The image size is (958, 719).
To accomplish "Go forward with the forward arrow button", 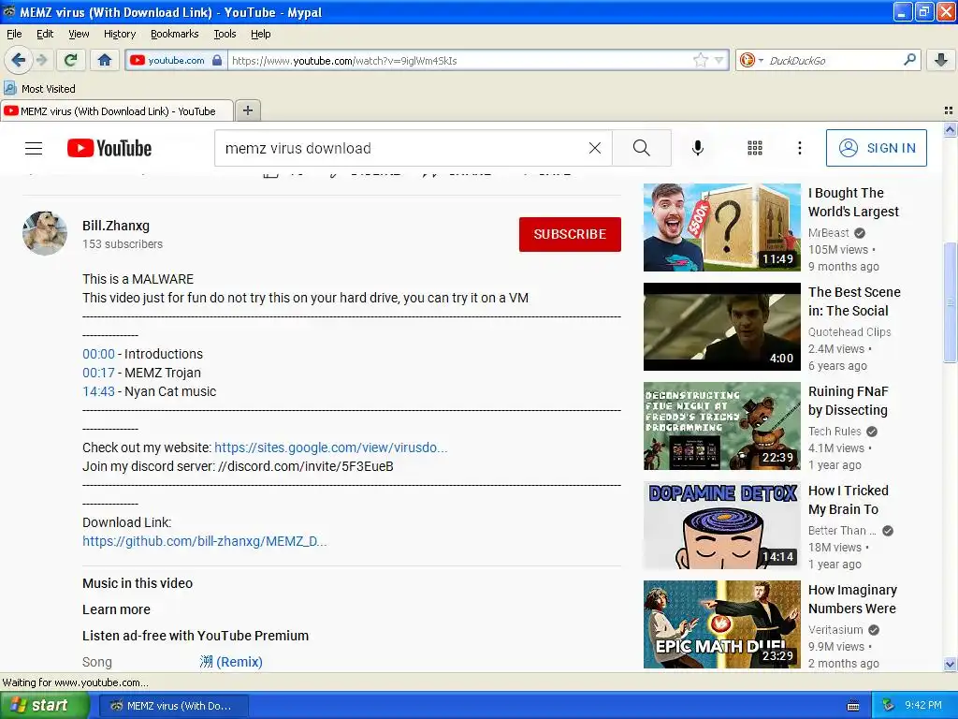I will click(x=41, y=60).
